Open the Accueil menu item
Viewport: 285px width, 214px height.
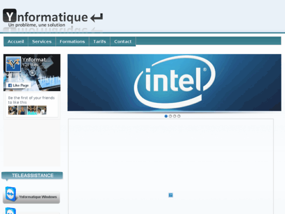pyautogui.click(x=16, y=42)
